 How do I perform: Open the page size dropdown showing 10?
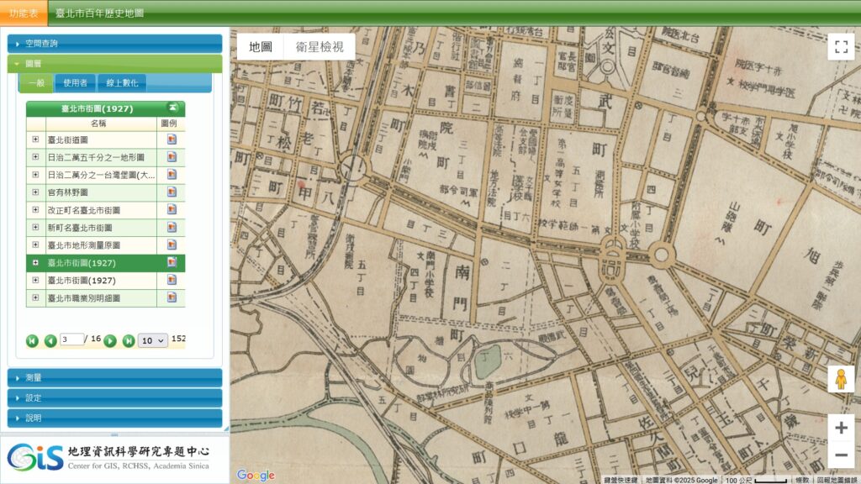tap(153, 341)
